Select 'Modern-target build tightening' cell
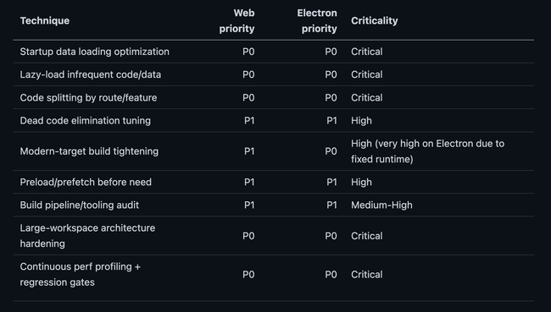Image resolution: width=551 pixels, height=312 pixels. [89, 151]
